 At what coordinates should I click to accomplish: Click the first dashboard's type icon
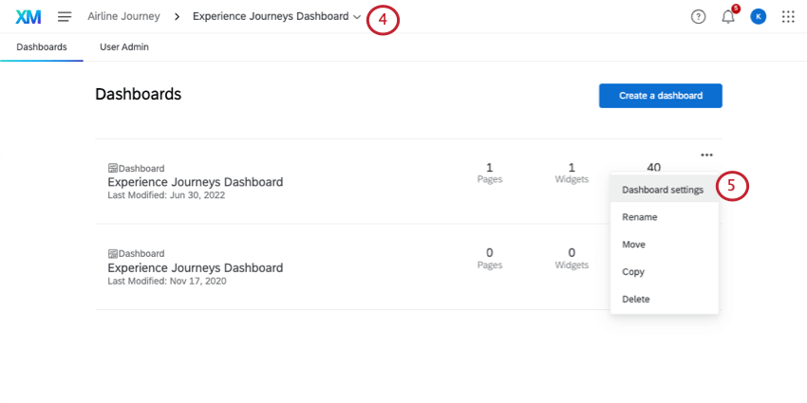(x=113, y=169)
